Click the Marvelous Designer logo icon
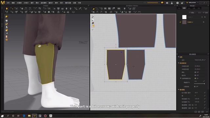The image size is (210, 118). coord(3,2)
